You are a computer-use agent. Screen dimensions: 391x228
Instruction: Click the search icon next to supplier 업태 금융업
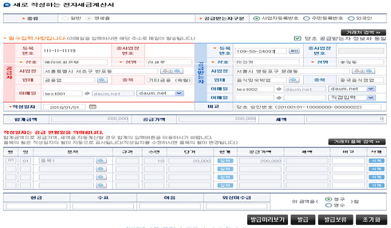coord(102,80)
